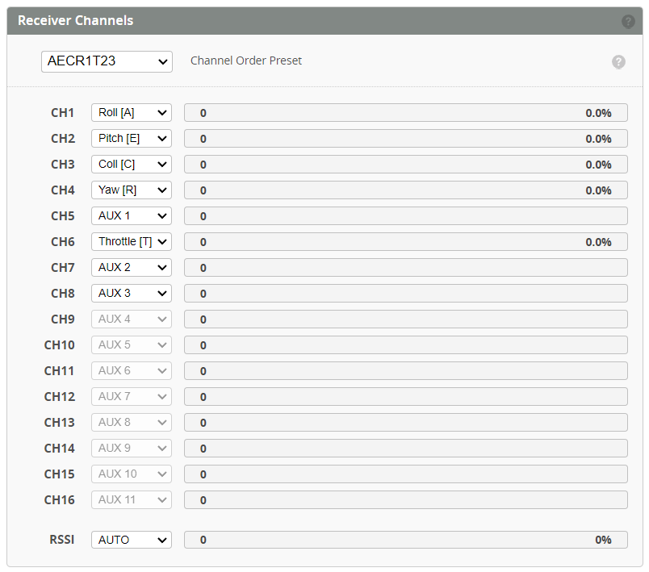Open the CH4 Yaw [R] mapping dropdown
The width and height of the screenshot is (649, 572).
pos(131,190)
